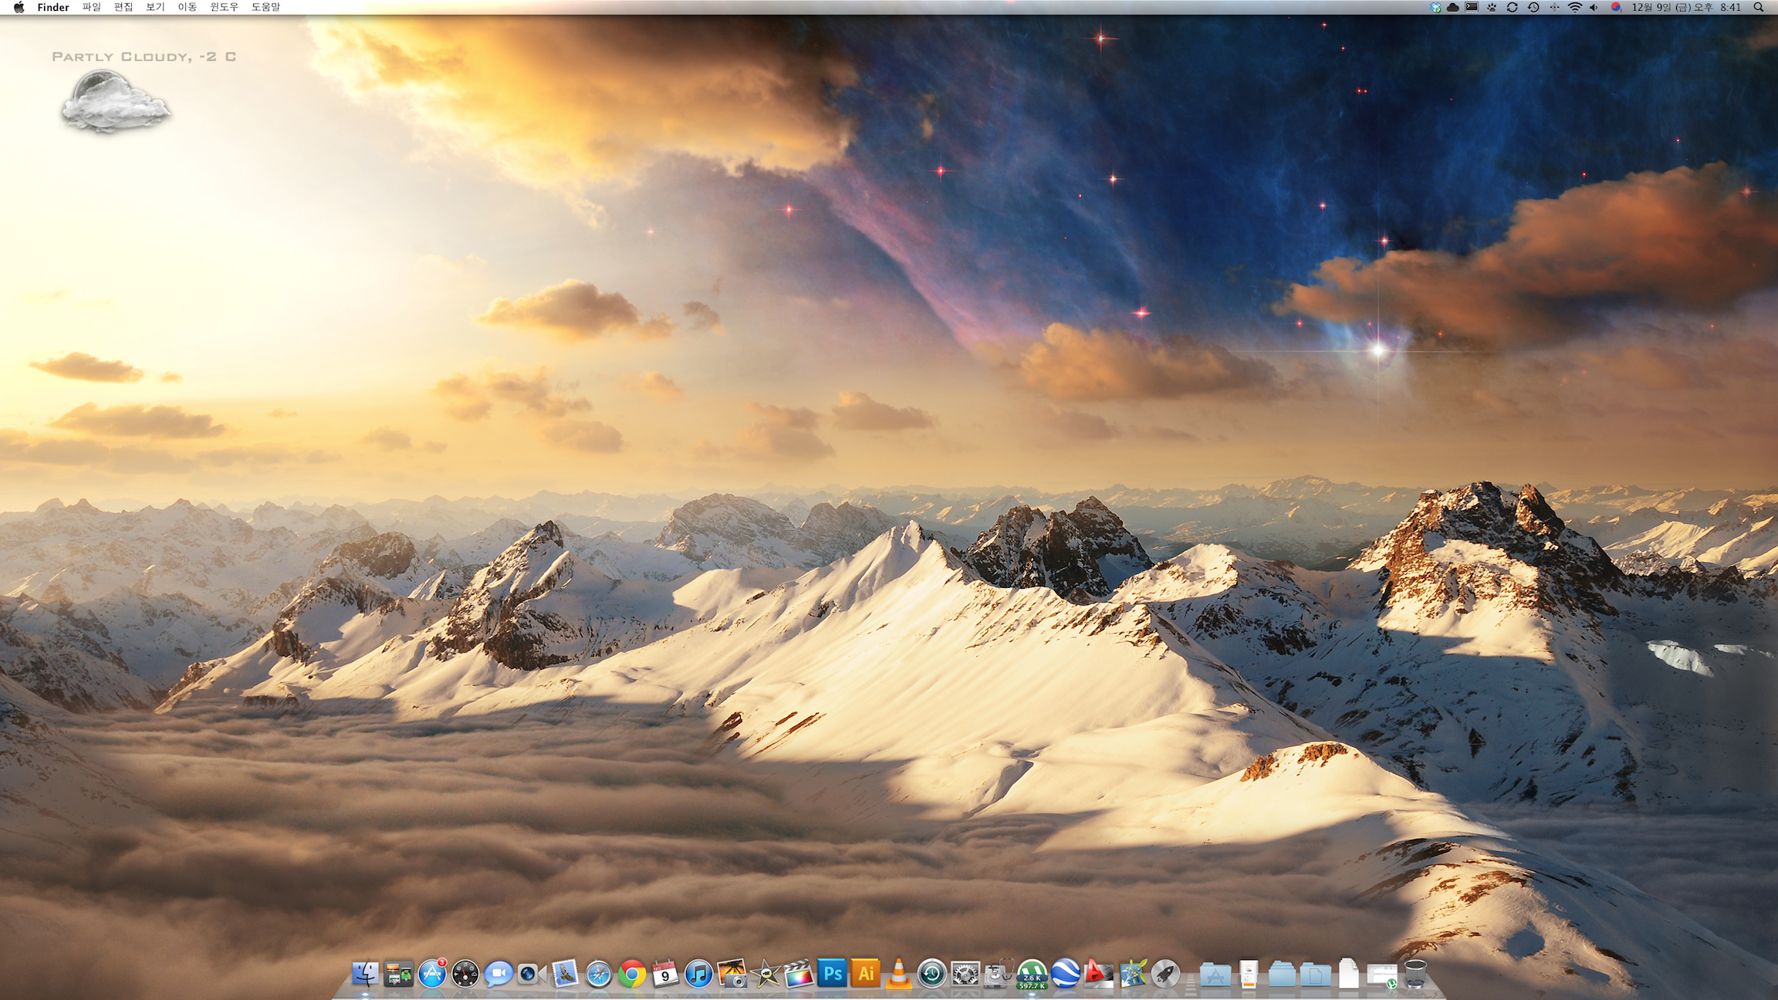Open FaceTime from the dock
The image size is (1778, 1000).
pyautogui.click(x=532, y=975)
